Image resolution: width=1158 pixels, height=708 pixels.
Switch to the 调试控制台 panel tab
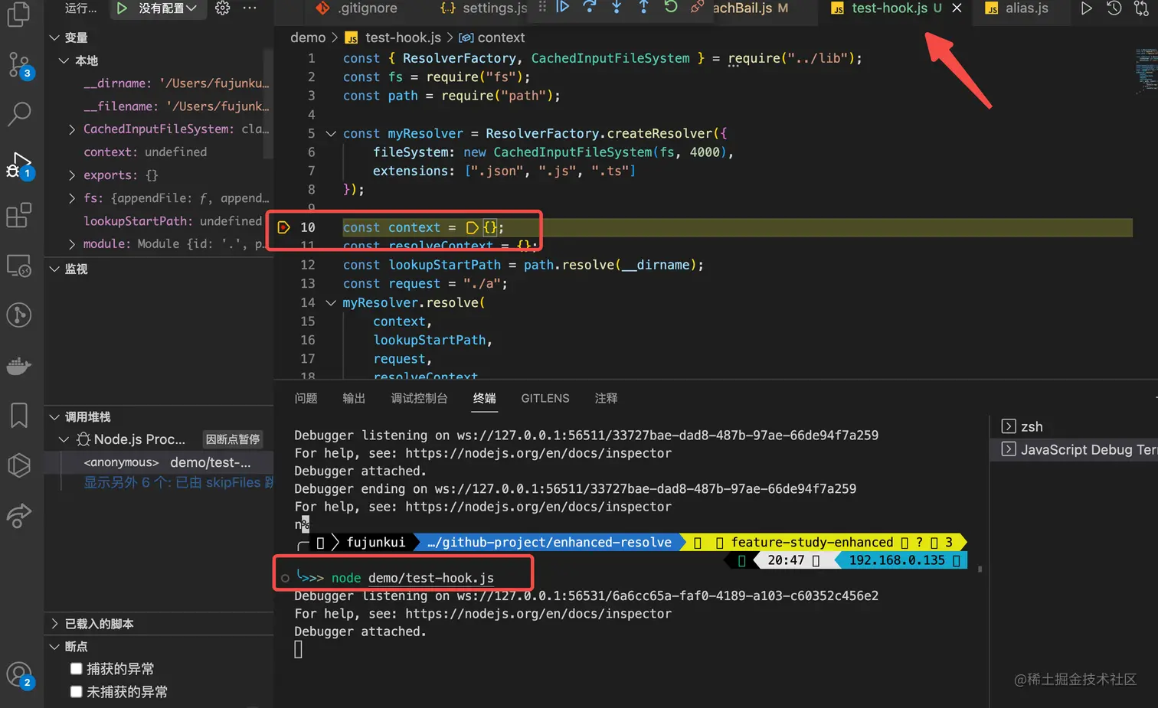coord(419,398)
